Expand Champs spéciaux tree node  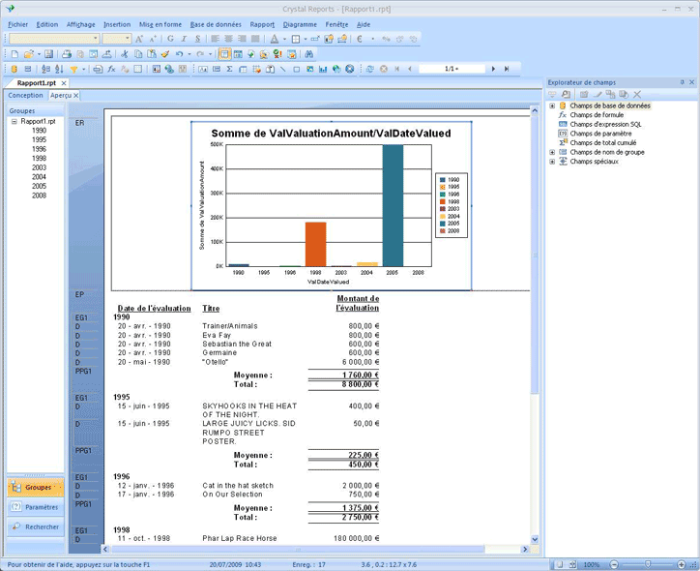tap(552, 162)
